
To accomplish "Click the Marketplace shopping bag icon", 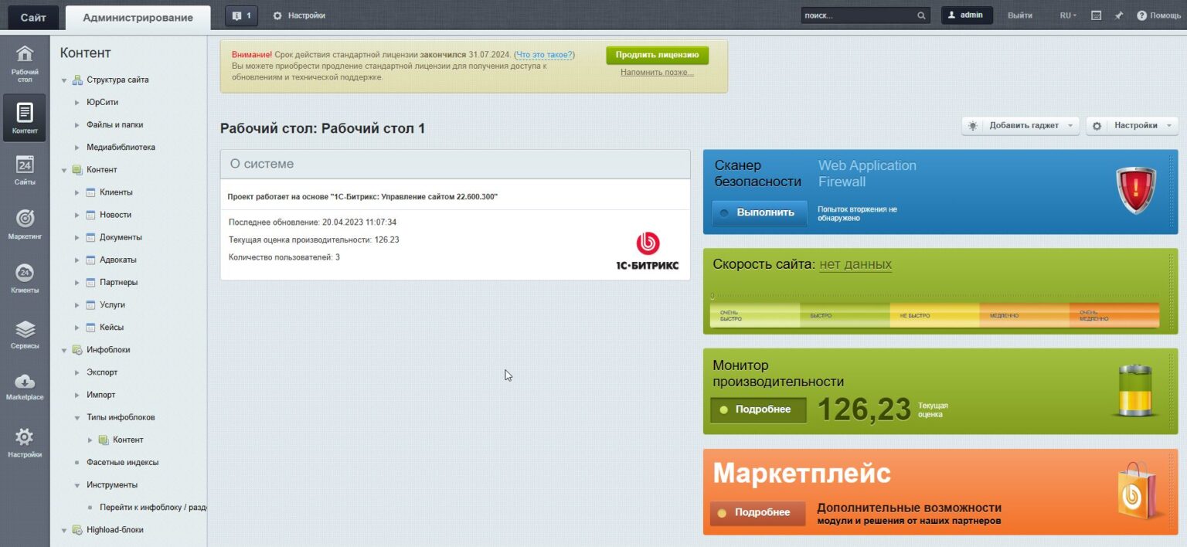I will 1137,491.
